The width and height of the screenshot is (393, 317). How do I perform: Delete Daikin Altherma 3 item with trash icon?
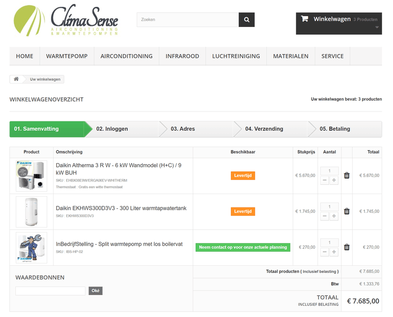pos(347,175)
